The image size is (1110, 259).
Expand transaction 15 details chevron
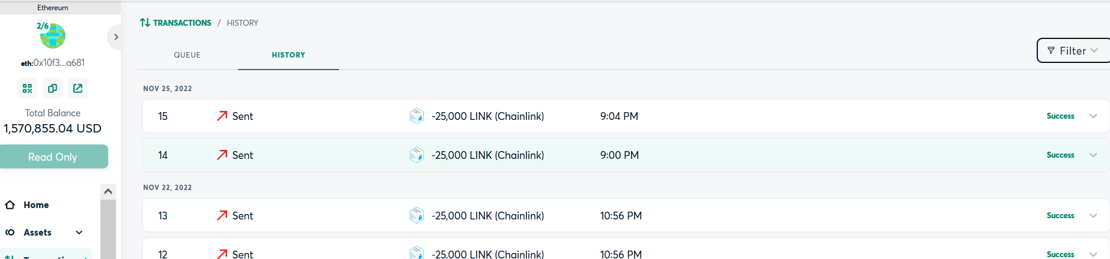(x=1093, y=116)
